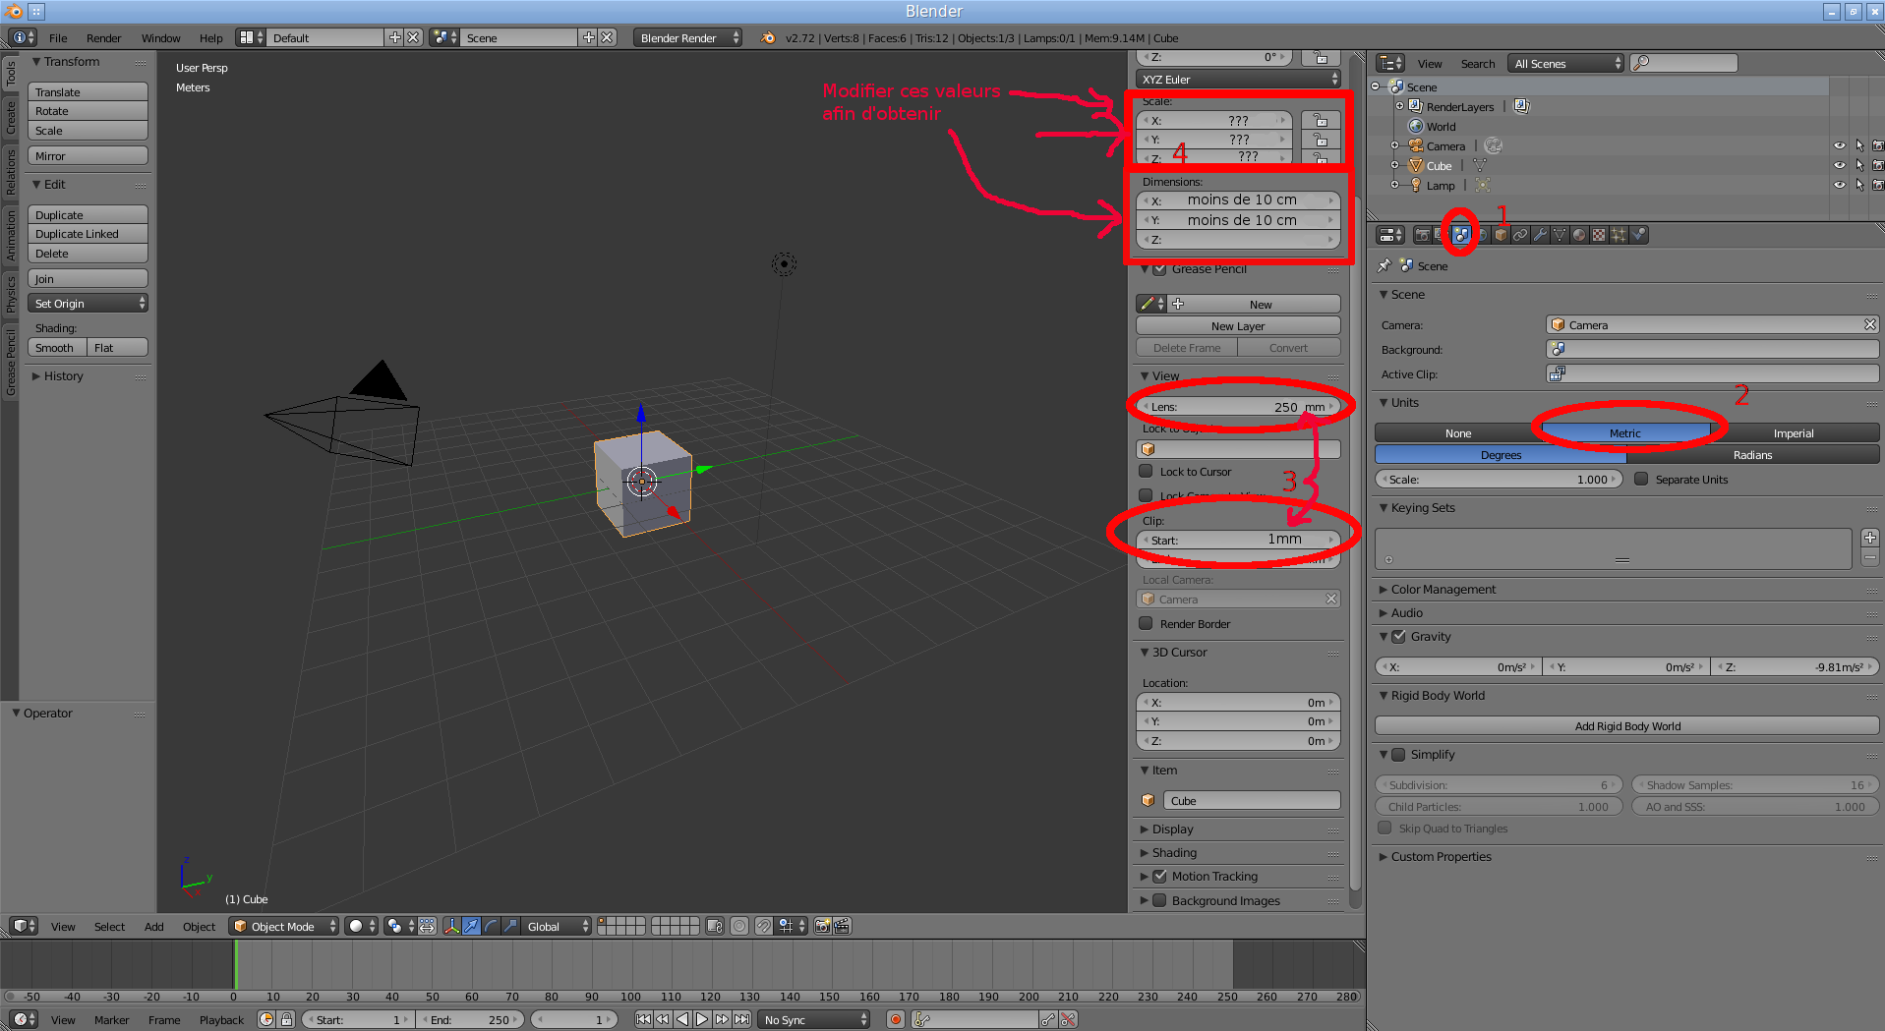Toggle Camera visibility eye in outliner

tap(1840, 145)
